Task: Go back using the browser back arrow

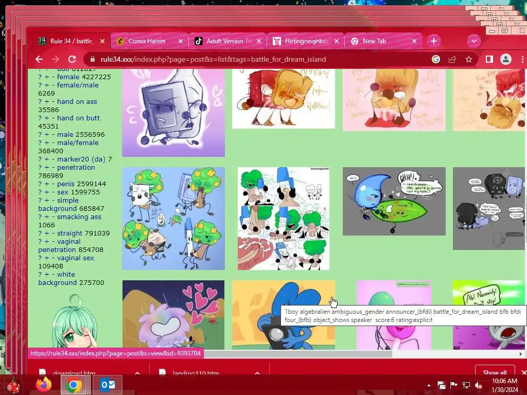Action: click(x=39, y=60)
